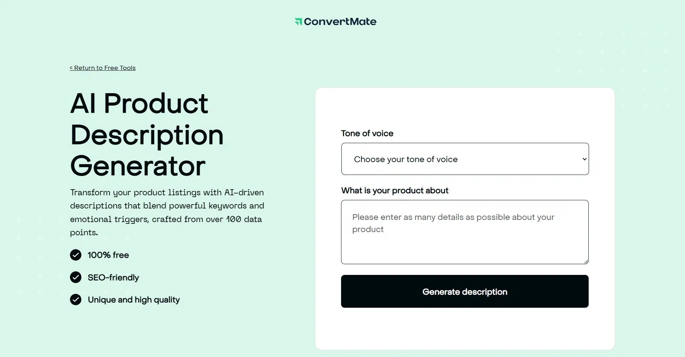Click the chevron arrow of the tone selector

point(584,159)
